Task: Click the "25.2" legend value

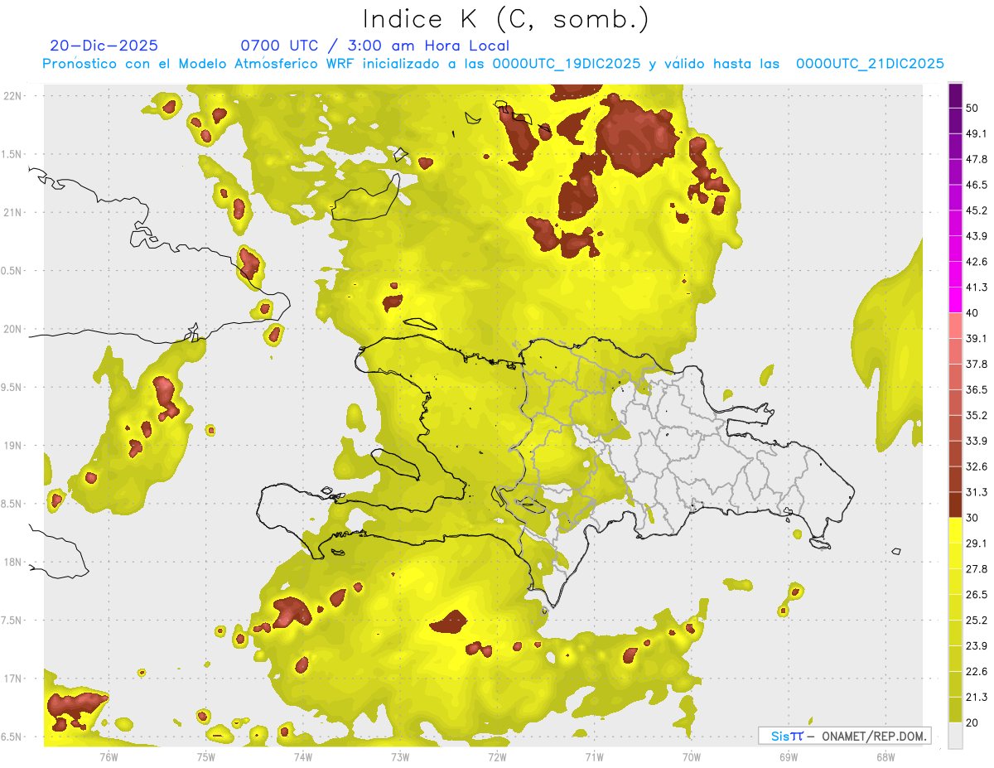Action: click(977, 621)
